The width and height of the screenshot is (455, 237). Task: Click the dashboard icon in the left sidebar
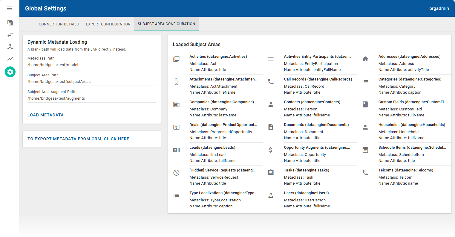[10, 23]
